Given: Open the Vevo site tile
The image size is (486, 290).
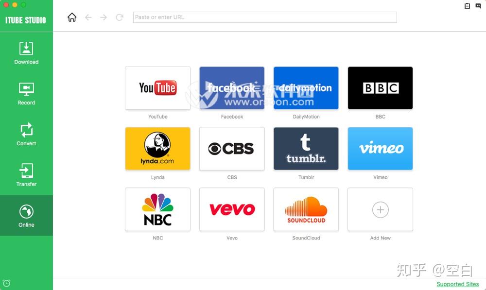Looking at the screenshot, I should click(232, 209).
